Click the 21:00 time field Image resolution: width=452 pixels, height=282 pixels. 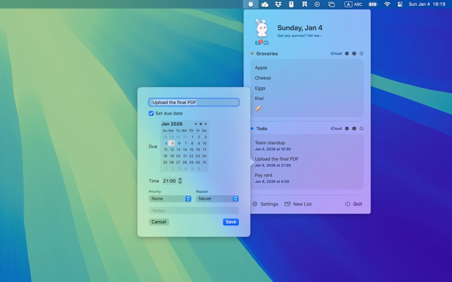coord(169,181)
